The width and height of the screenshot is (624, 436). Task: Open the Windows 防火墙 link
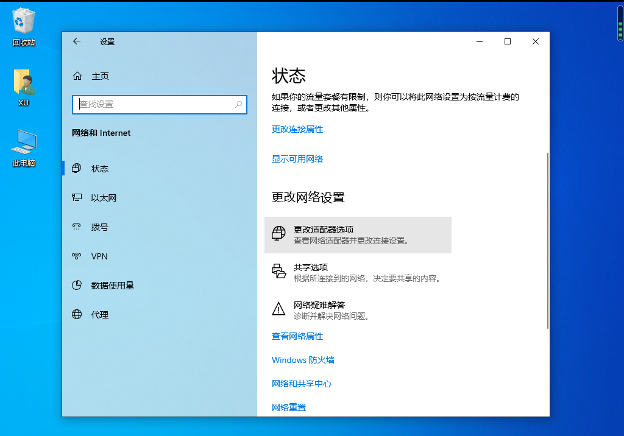303,360
